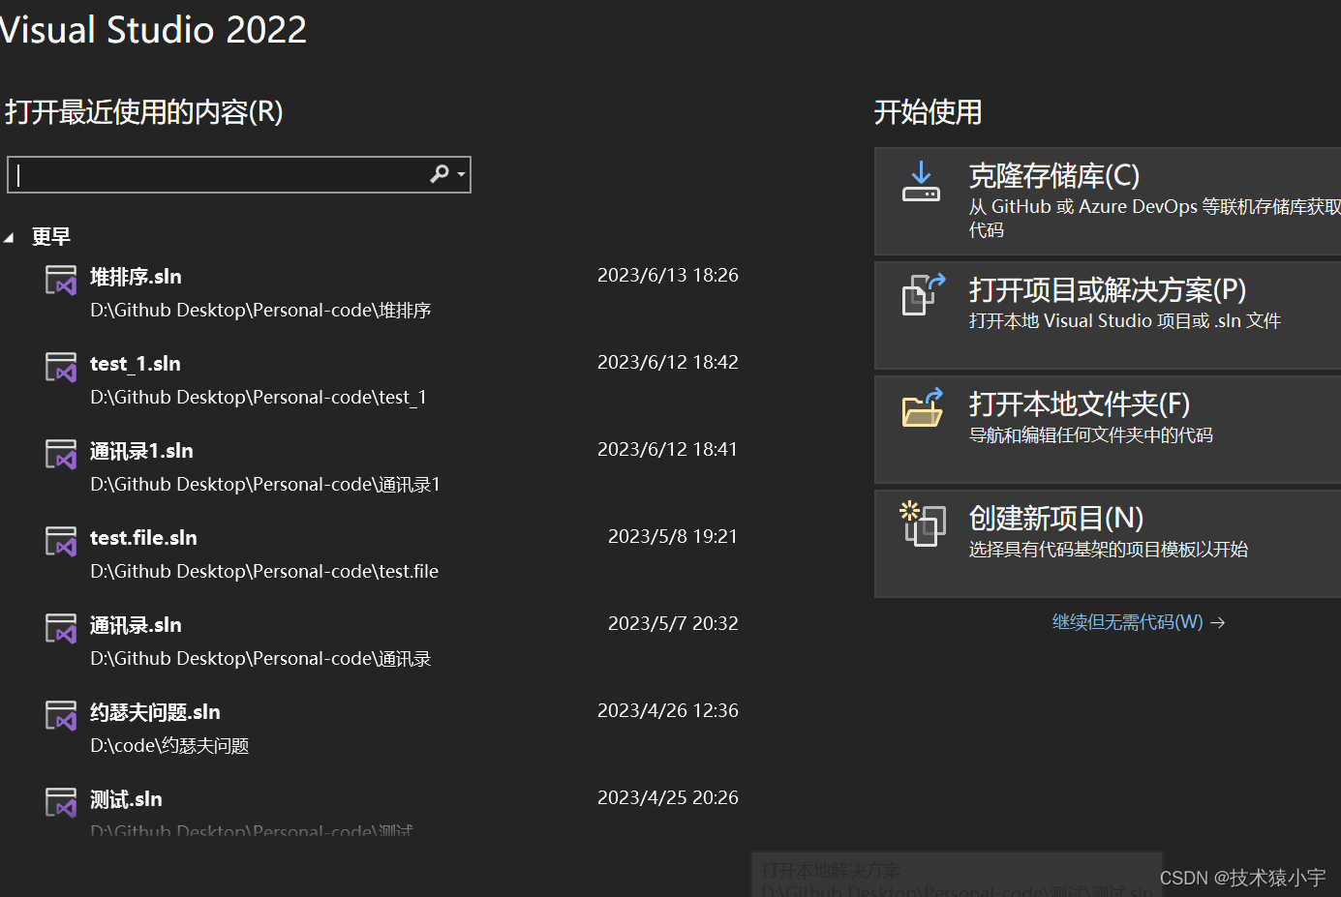
Task: Click the 打开最近使用的内容(R) heading
Action: tap(144, 112)
